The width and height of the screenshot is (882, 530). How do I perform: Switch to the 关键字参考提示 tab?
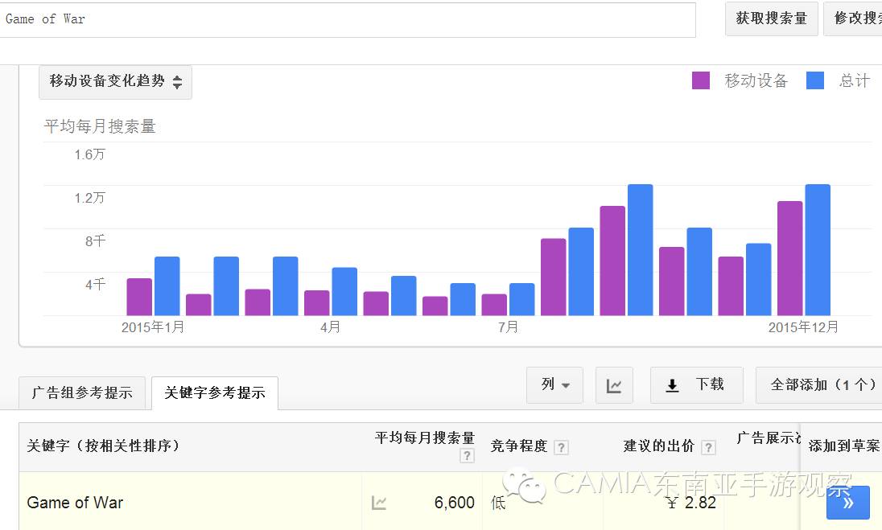[x=214, y=392]
